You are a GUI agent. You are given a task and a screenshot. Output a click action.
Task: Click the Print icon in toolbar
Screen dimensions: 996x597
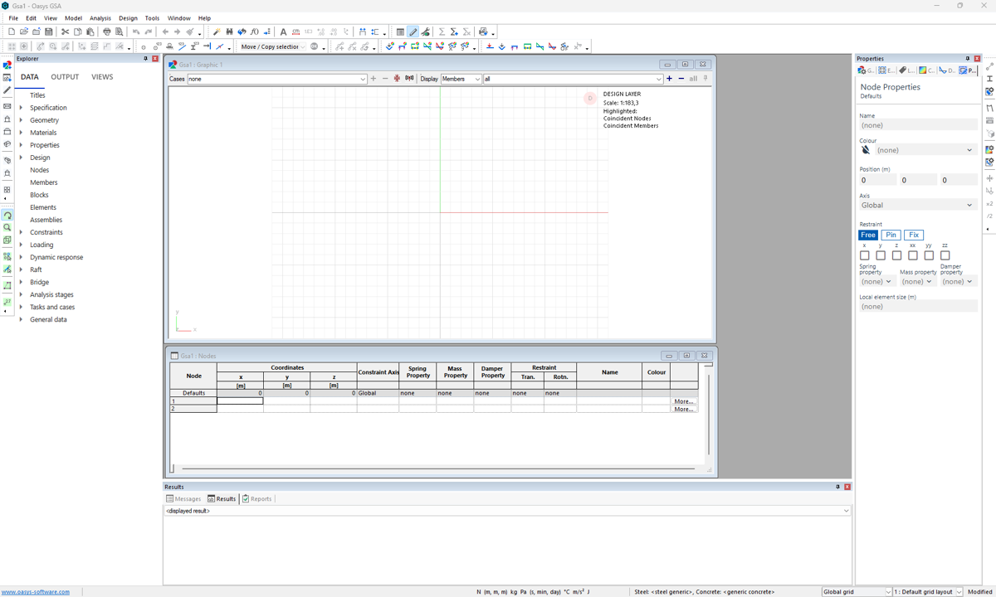[106, 32]
